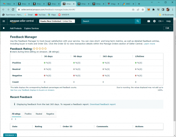Click the bookmark flag icon in navigation bar
Viewport: 176px width, 137px height.
click(4, 28)
